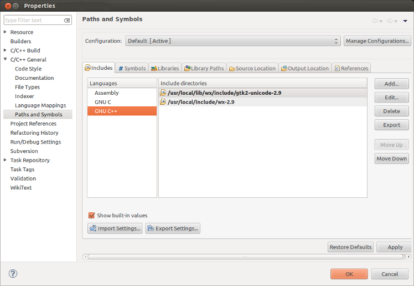Click the Help question mark icon
Image resolution: width=414 pixels, height=286 pixels.
click(x=13, y=274)
